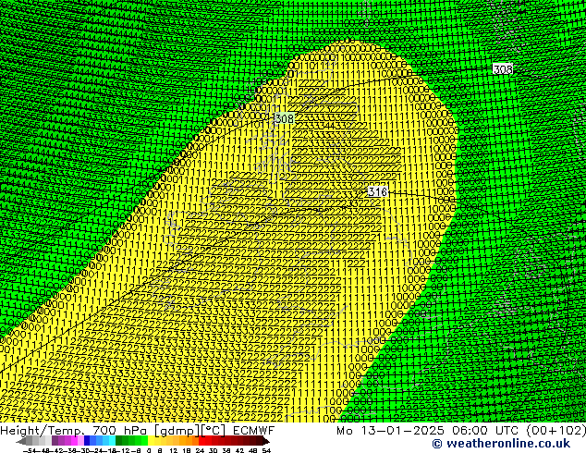Viewport: 586px width, 453px height.
Task: Click the 308 contour label at the upper right
Action: point(503,69)
